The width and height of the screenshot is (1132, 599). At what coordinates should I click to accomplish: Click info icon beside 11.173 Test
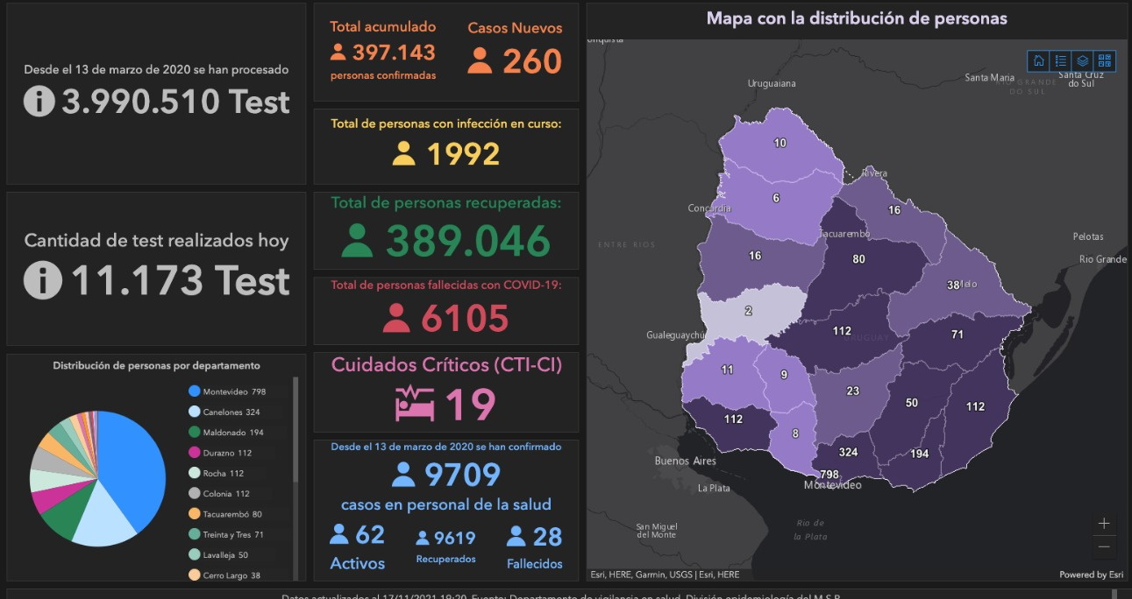coord(42,281)
